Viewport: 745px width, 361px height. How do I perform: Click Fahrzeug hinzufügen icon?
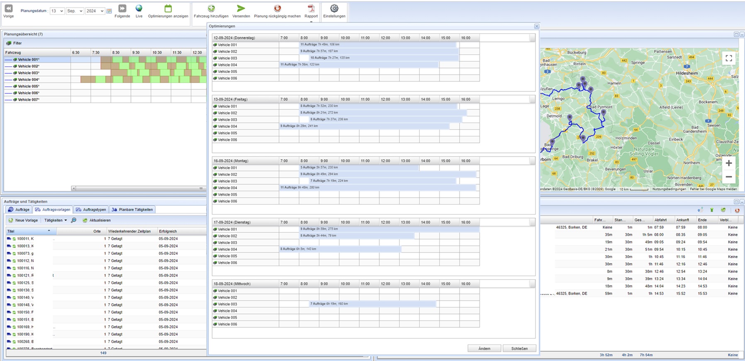[211, 8]
